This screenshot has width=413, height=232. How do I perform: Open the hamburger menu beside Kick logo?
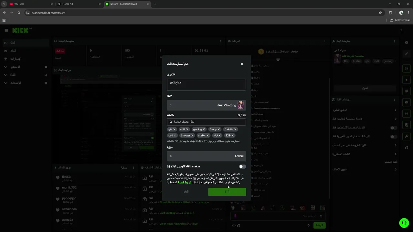point(6,31)
